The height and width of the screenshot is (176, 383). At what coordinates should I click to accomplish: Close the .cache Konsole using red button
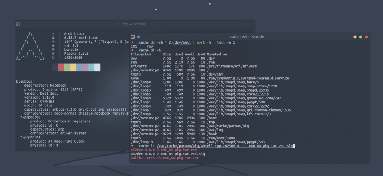pos(367,37)
